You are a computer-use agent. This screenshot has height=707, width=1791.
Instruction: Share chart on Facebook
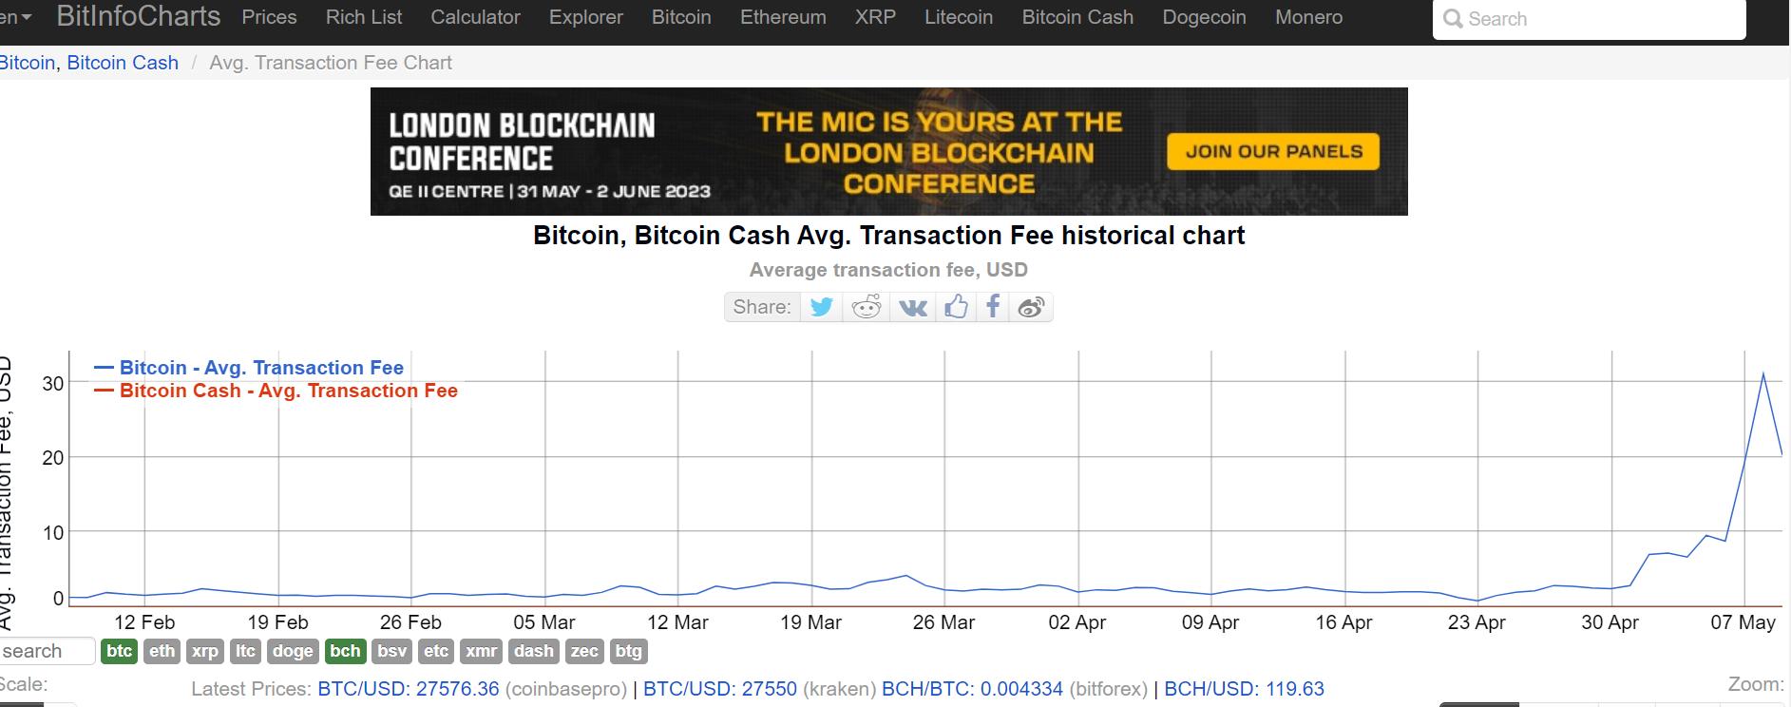[x=993, y=307]
